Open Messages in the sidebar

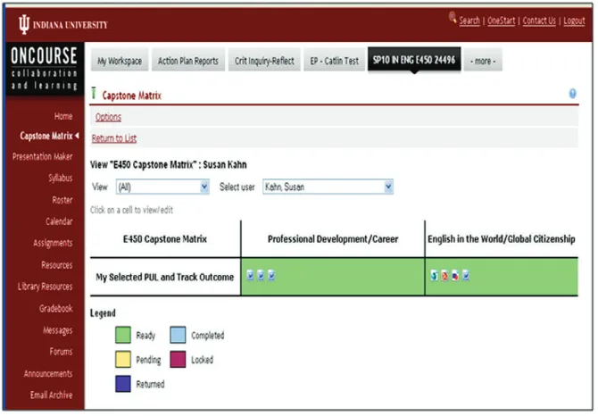pos(58,330)
